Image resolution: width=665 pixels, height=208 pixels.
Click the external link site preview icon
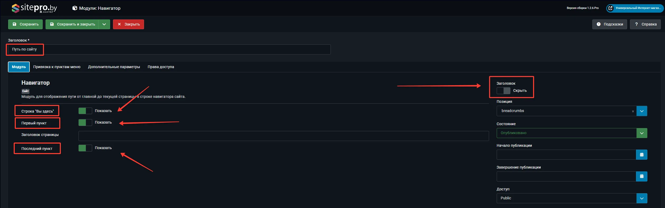tap(610, 8)
